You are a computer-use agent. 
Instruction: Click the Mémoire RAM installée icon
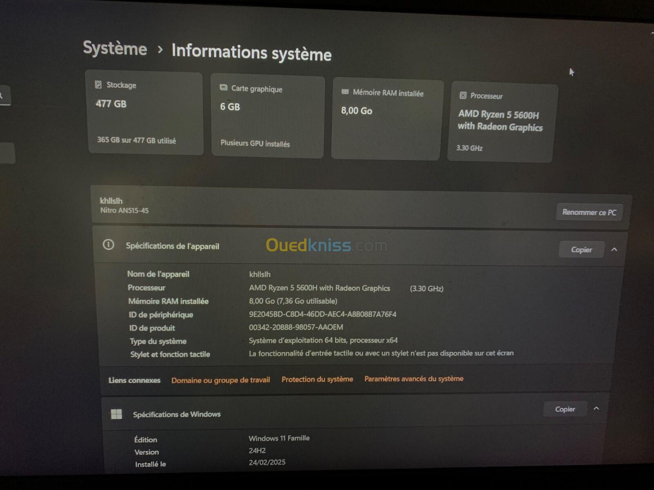pyautogui.click(x=345, y=92)
